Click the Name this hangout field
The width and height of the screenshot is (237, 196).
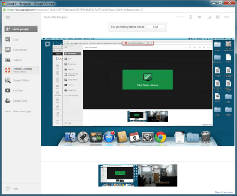[x=57, y=17]
